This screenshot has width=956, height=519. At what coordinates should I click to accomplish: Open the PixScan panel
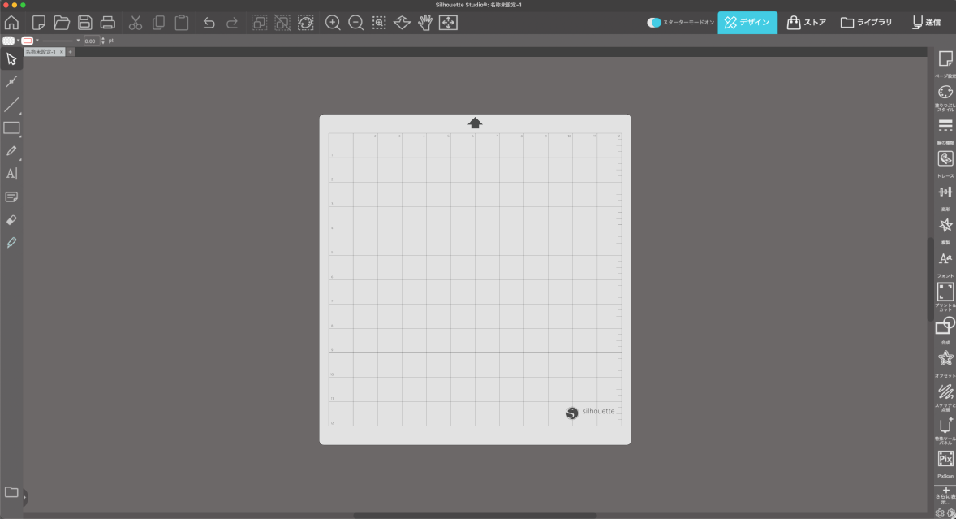(945, 459)
